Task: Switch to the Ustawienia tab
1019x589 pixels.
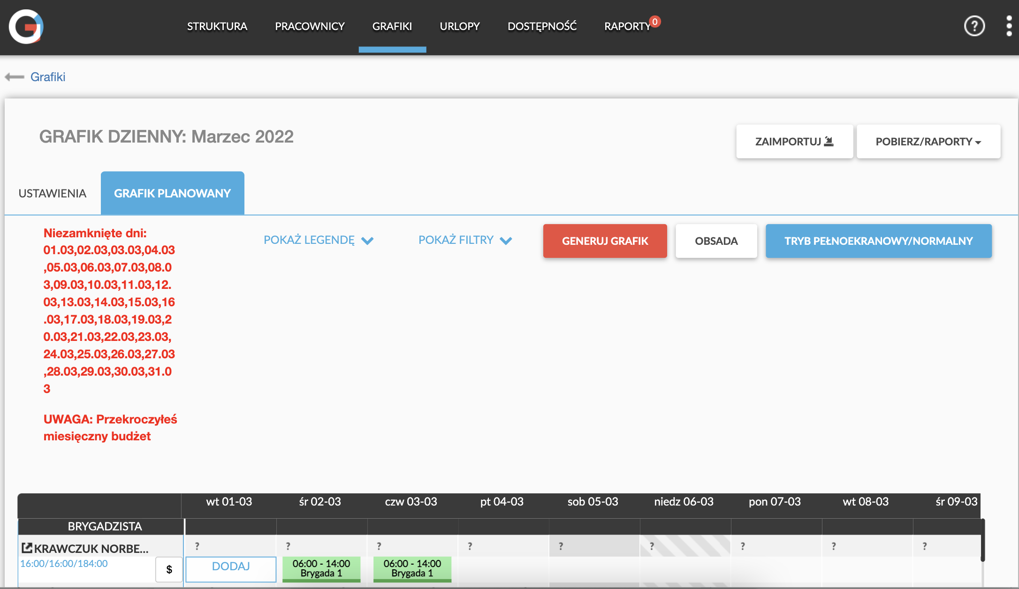Action: [x=53, y=193]
